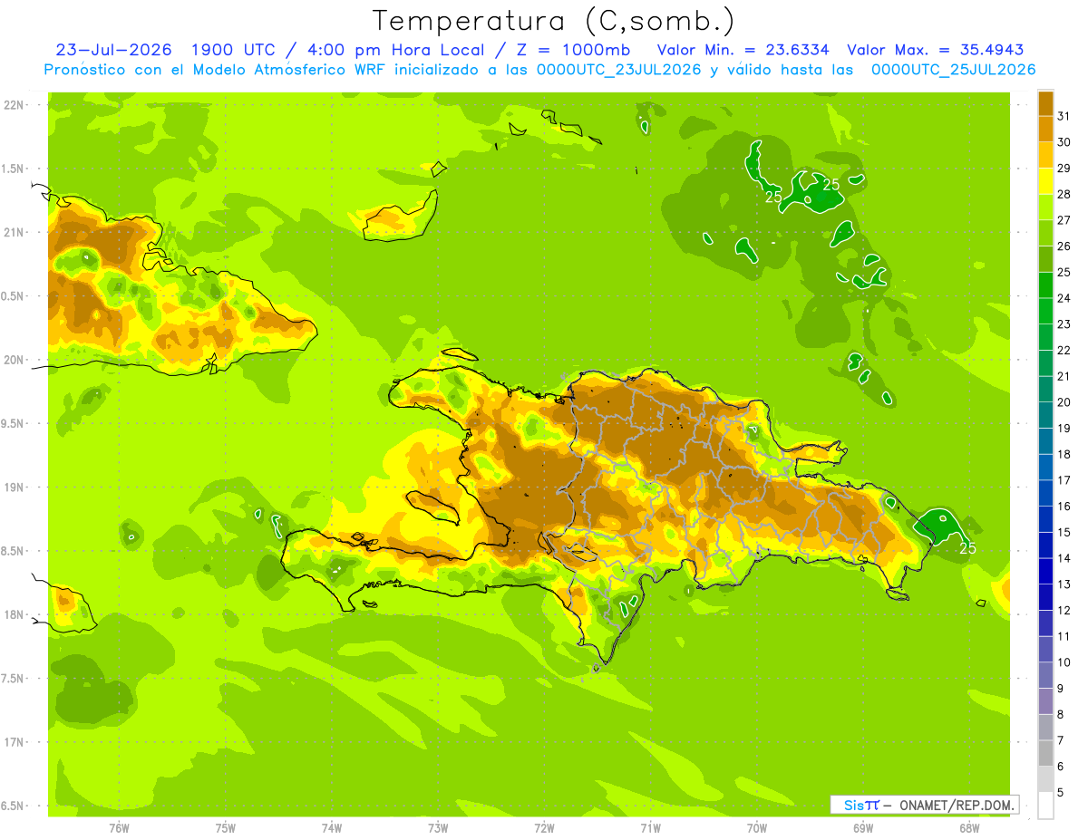Click the '18N' latitude label
Viewport: 1088px width, 840px height.
pos(14,614)
